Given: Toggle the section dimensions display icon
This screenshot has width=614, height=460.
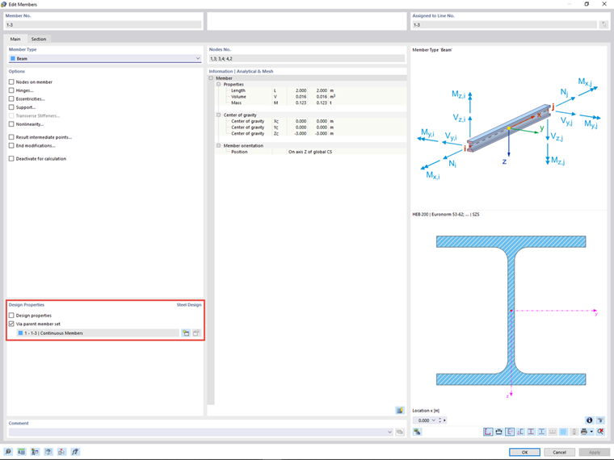Looking at the screenshot, I should point(488,432).
